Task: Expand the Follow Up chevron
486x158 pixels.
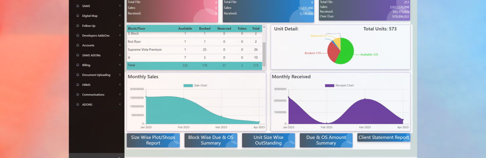Action: pos(120,25)
